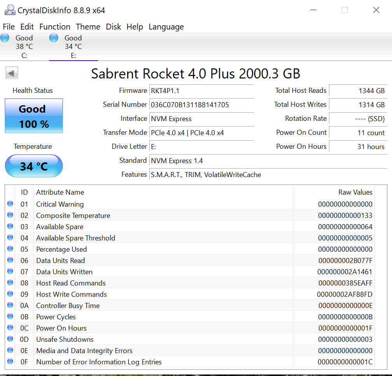Click the Percentage Used status orb
Viewport: 392px width, 376px height.
10,249
